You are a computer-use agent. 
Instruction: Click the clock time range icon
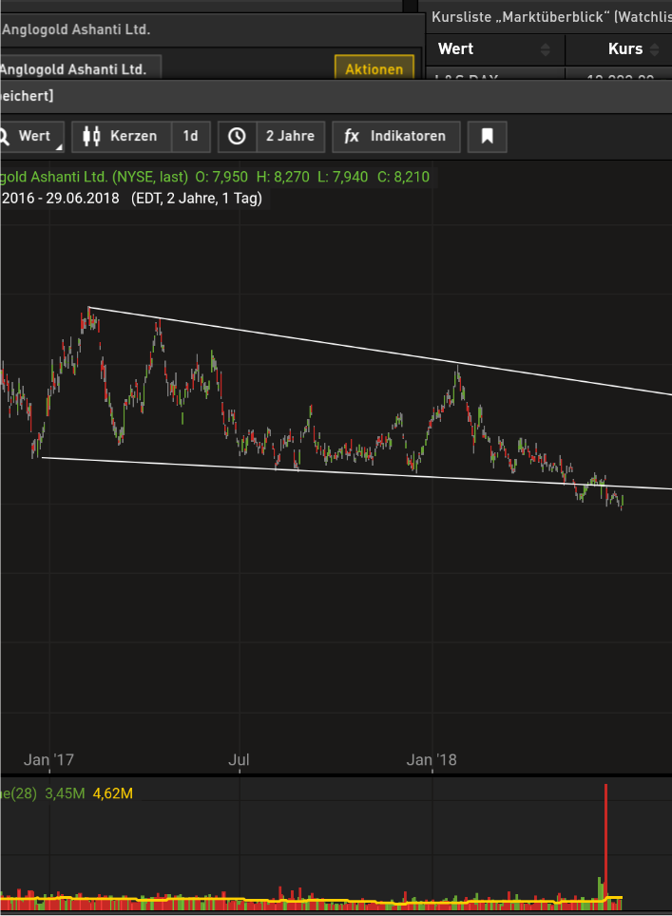point(237,136)
